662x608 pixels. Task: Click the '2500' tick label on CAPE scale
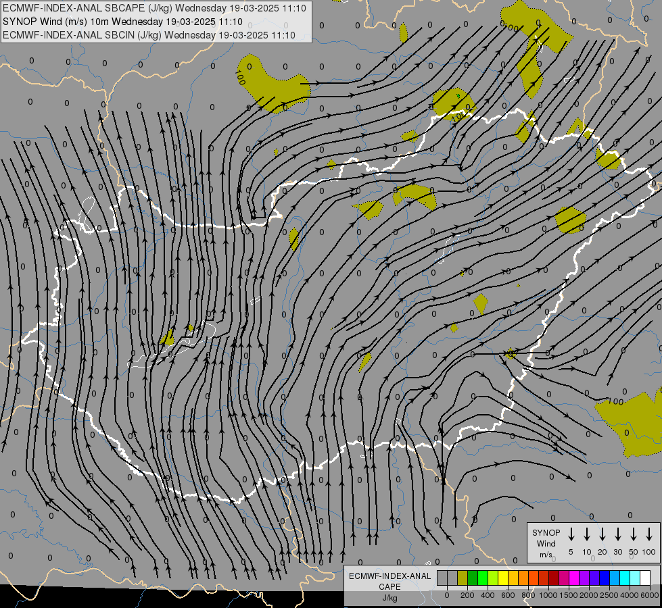[x=609, y=595]
